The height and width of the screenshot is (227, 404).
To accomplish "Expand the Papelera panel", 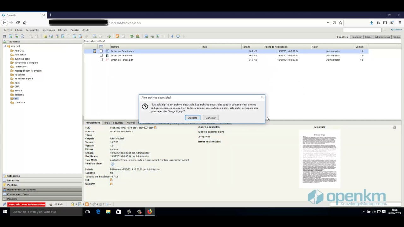I will coord(42,199).
